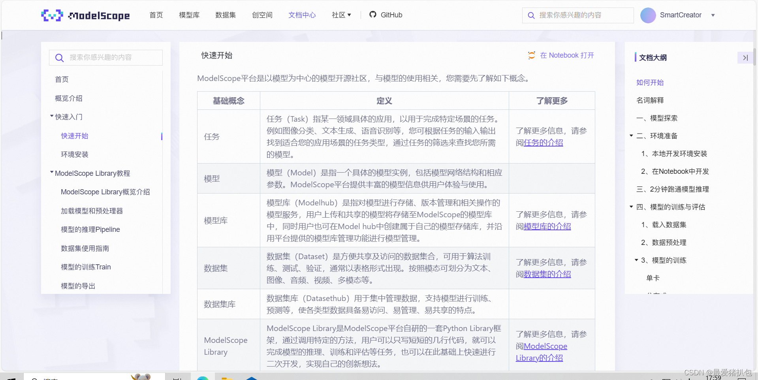Collapse the 快速入门 tree section
Screen dimensions: 758x380
point(52,116)
